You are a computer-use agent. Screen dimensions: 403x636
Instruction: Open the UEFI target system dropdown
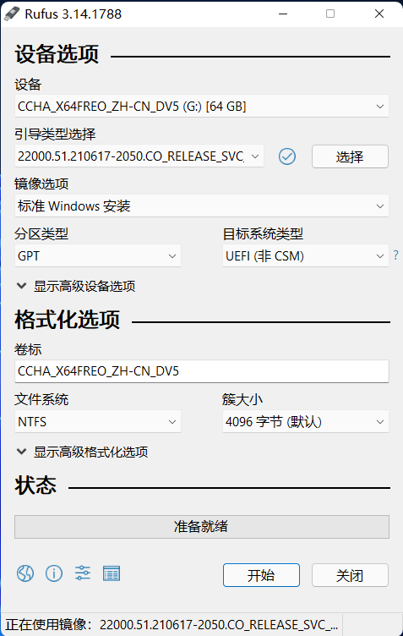pos(305,256)
